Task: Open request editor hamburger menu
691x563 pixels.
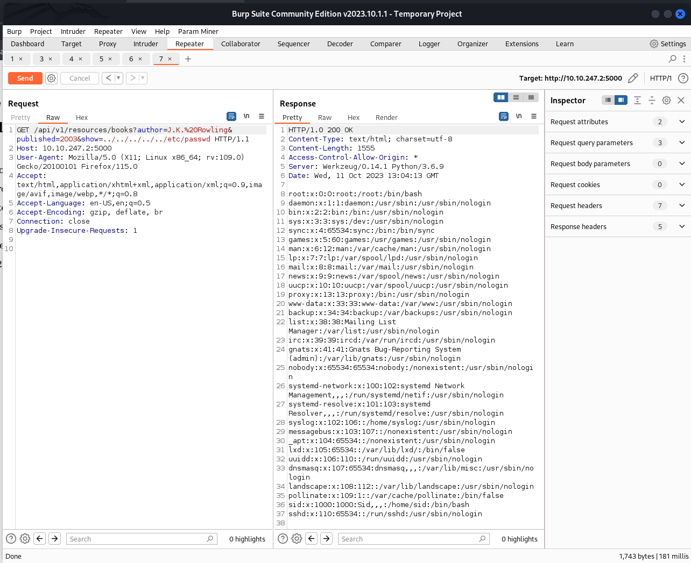Action: [x=262, y=116]
